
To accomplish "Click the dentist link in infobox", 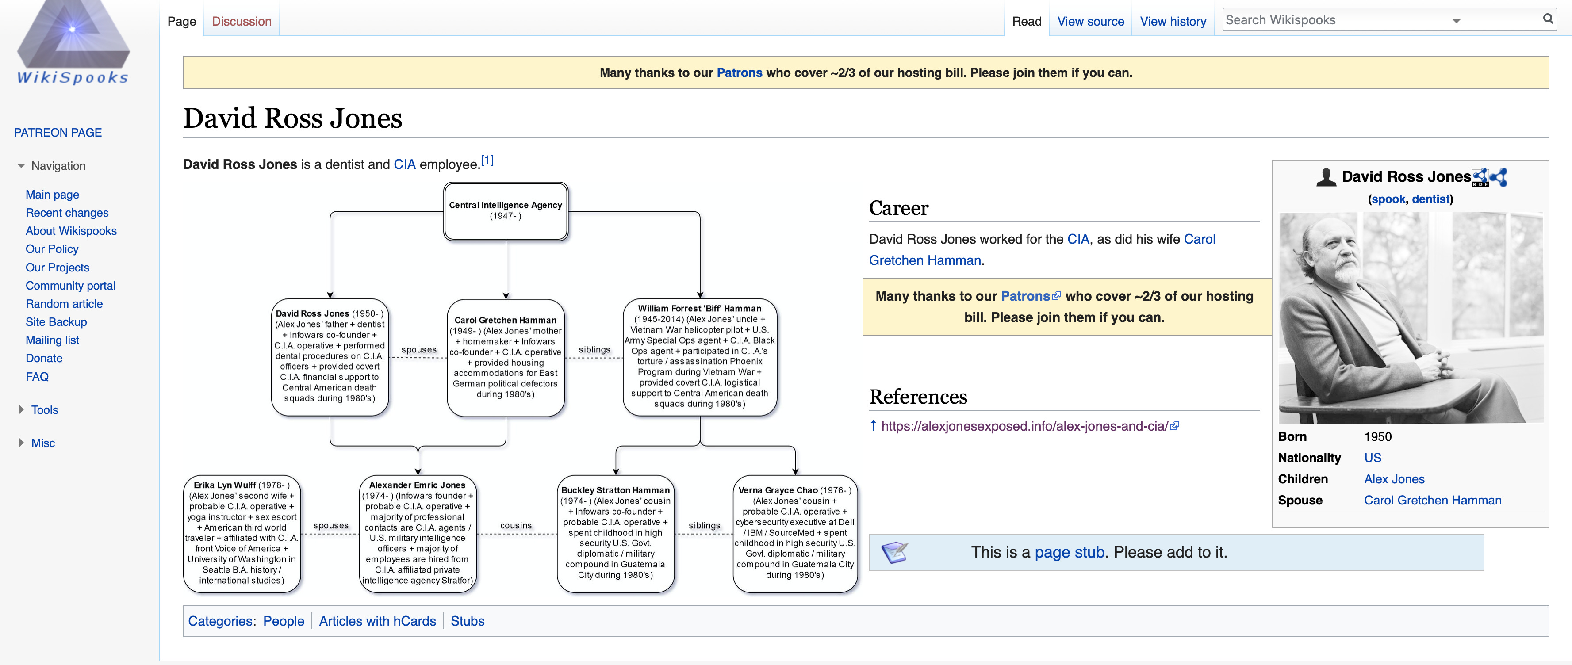I will [x=1430, y=199].
